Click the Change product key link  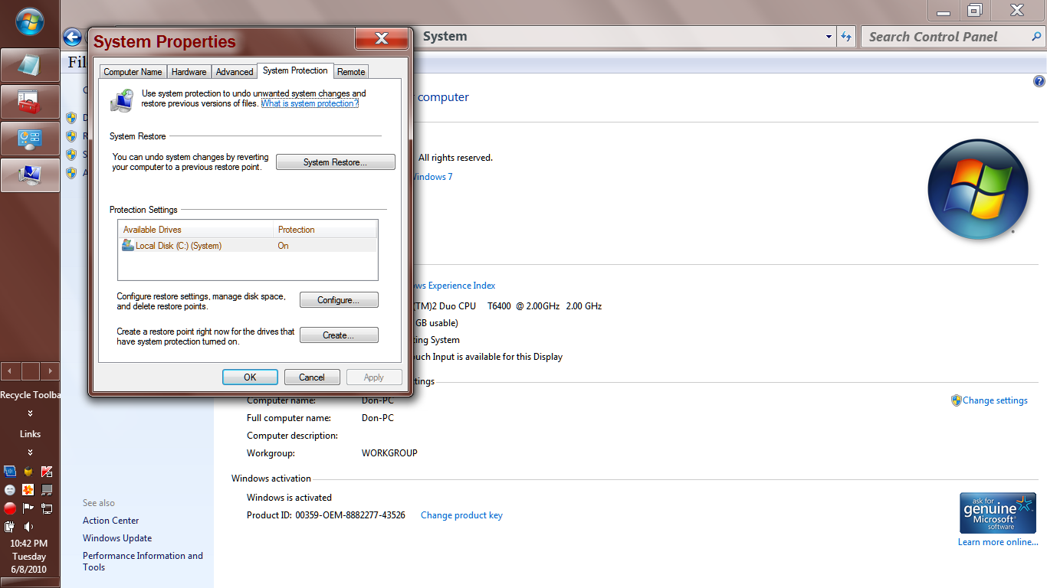[x=461, y=514]
